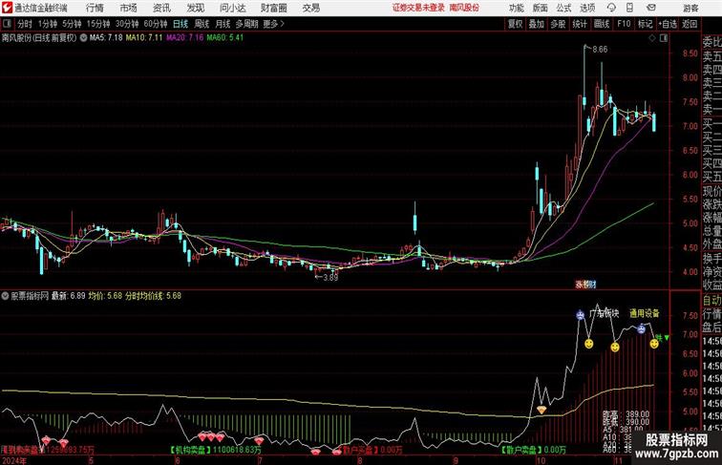Image resolution: width=722 pixels, height=465 pixels.
Task: Click the 多股 multi-stock button
Action: pyautogui.click(x=558, y=24)
